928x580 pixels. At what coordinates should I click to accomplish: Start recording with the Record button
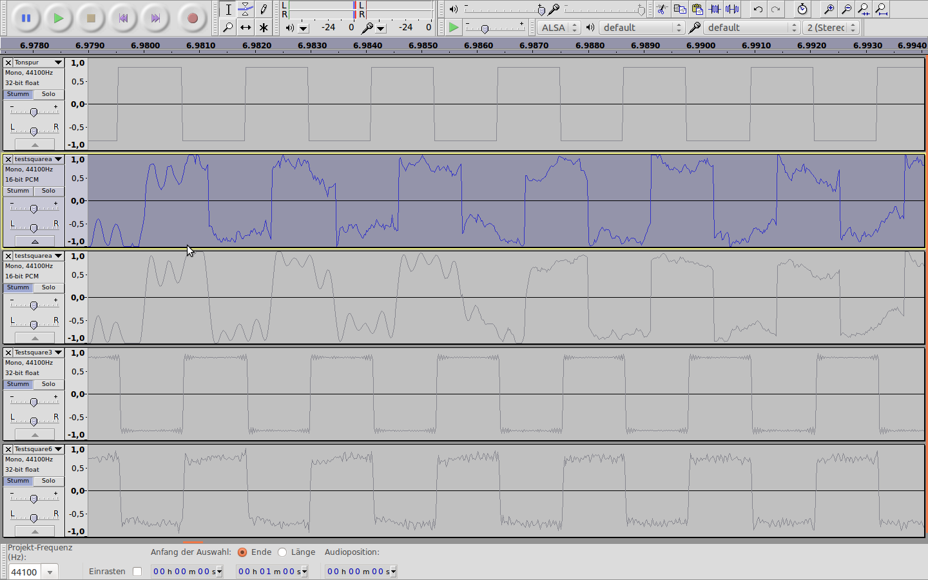click(192, 18)
